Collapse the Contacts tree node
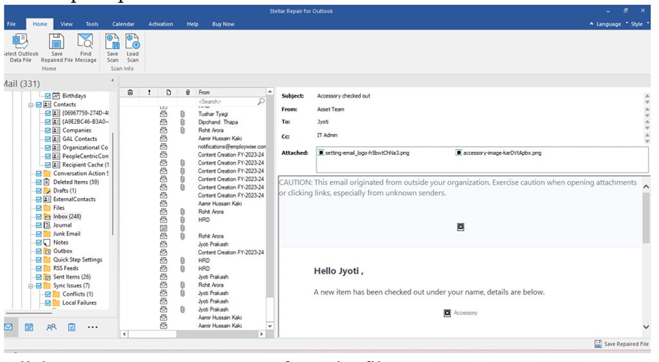 [x=31, y=105]
